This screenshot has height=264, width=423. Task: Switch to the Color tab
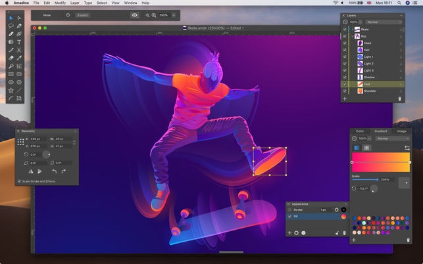(360, 131)
